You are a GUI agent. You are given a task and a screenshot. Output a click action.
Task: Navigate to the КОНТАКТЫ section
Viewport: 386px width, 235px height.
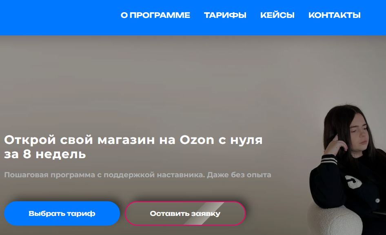click(334, 15)
